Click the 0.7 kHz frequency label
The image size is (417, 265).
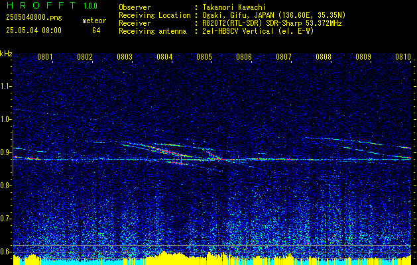6,219
